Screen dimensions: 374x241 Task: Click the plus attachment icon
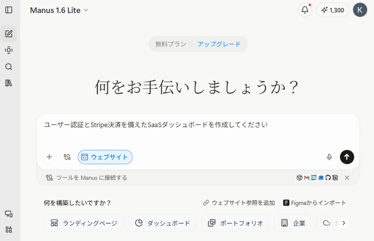coord(49,157)
